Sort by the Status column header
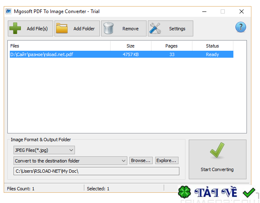This screenshot has height=203, width=260. point(213,46)
